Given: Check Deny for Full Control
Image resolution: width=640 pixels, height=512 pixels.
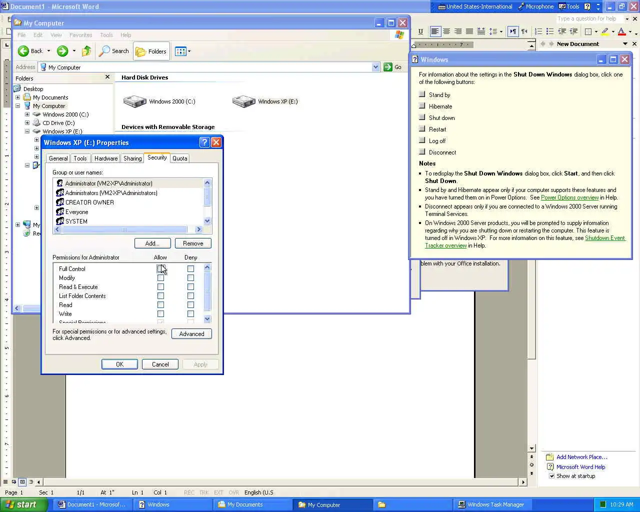Looking at the screenshot, I should point(190,269).
